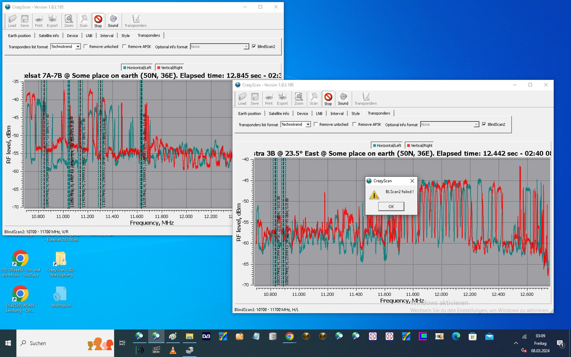The width and height of the screenshot is (571, 357).
Task: Toggle Remove APSK checkbox in Astra 3B window
Action: [355, 125]
